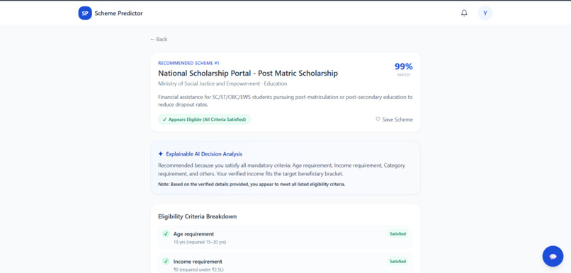Click the Financial assistance description paragraph

click(285, 100)
